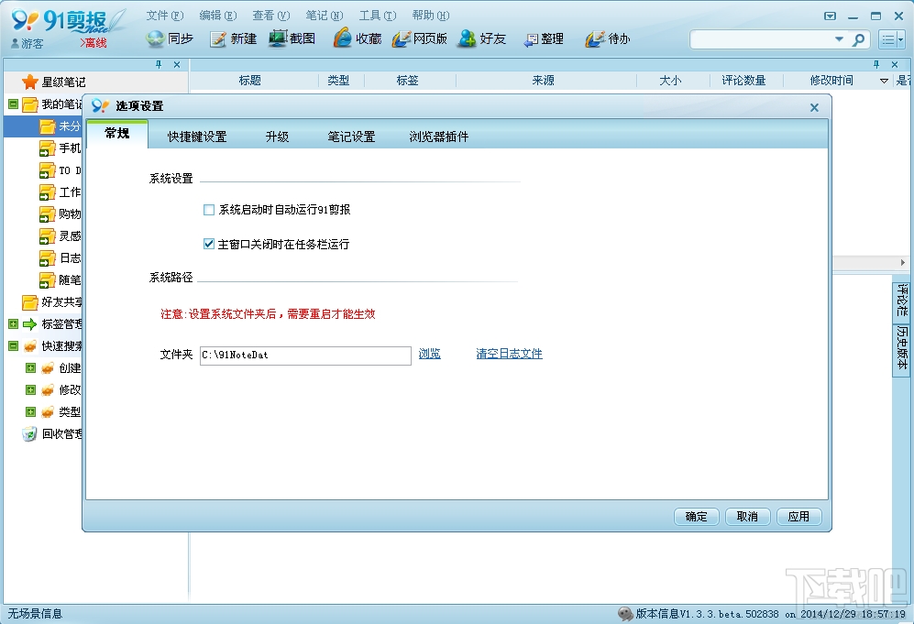
Task: Open the 网页版 web version
Action: click(420, 38)
